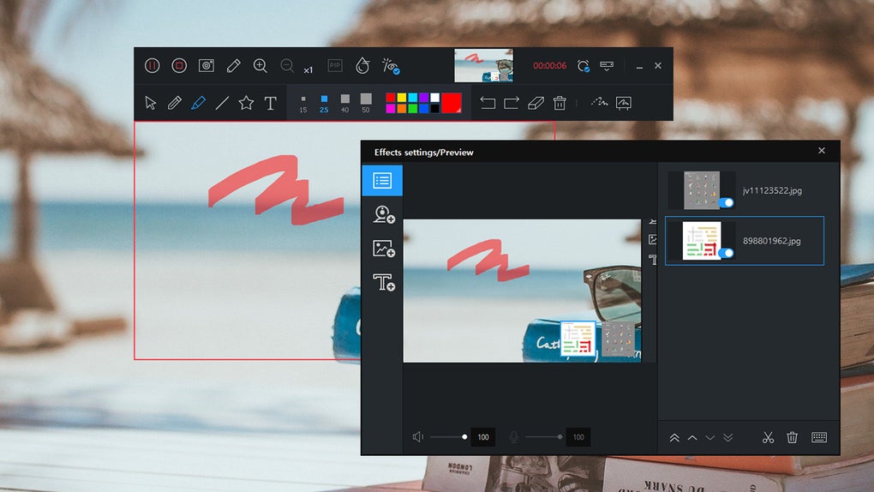Image resolution: width=874 pixels, height=492 pixels.
Task: Select the pencil drawing tool
Action: 175,103
